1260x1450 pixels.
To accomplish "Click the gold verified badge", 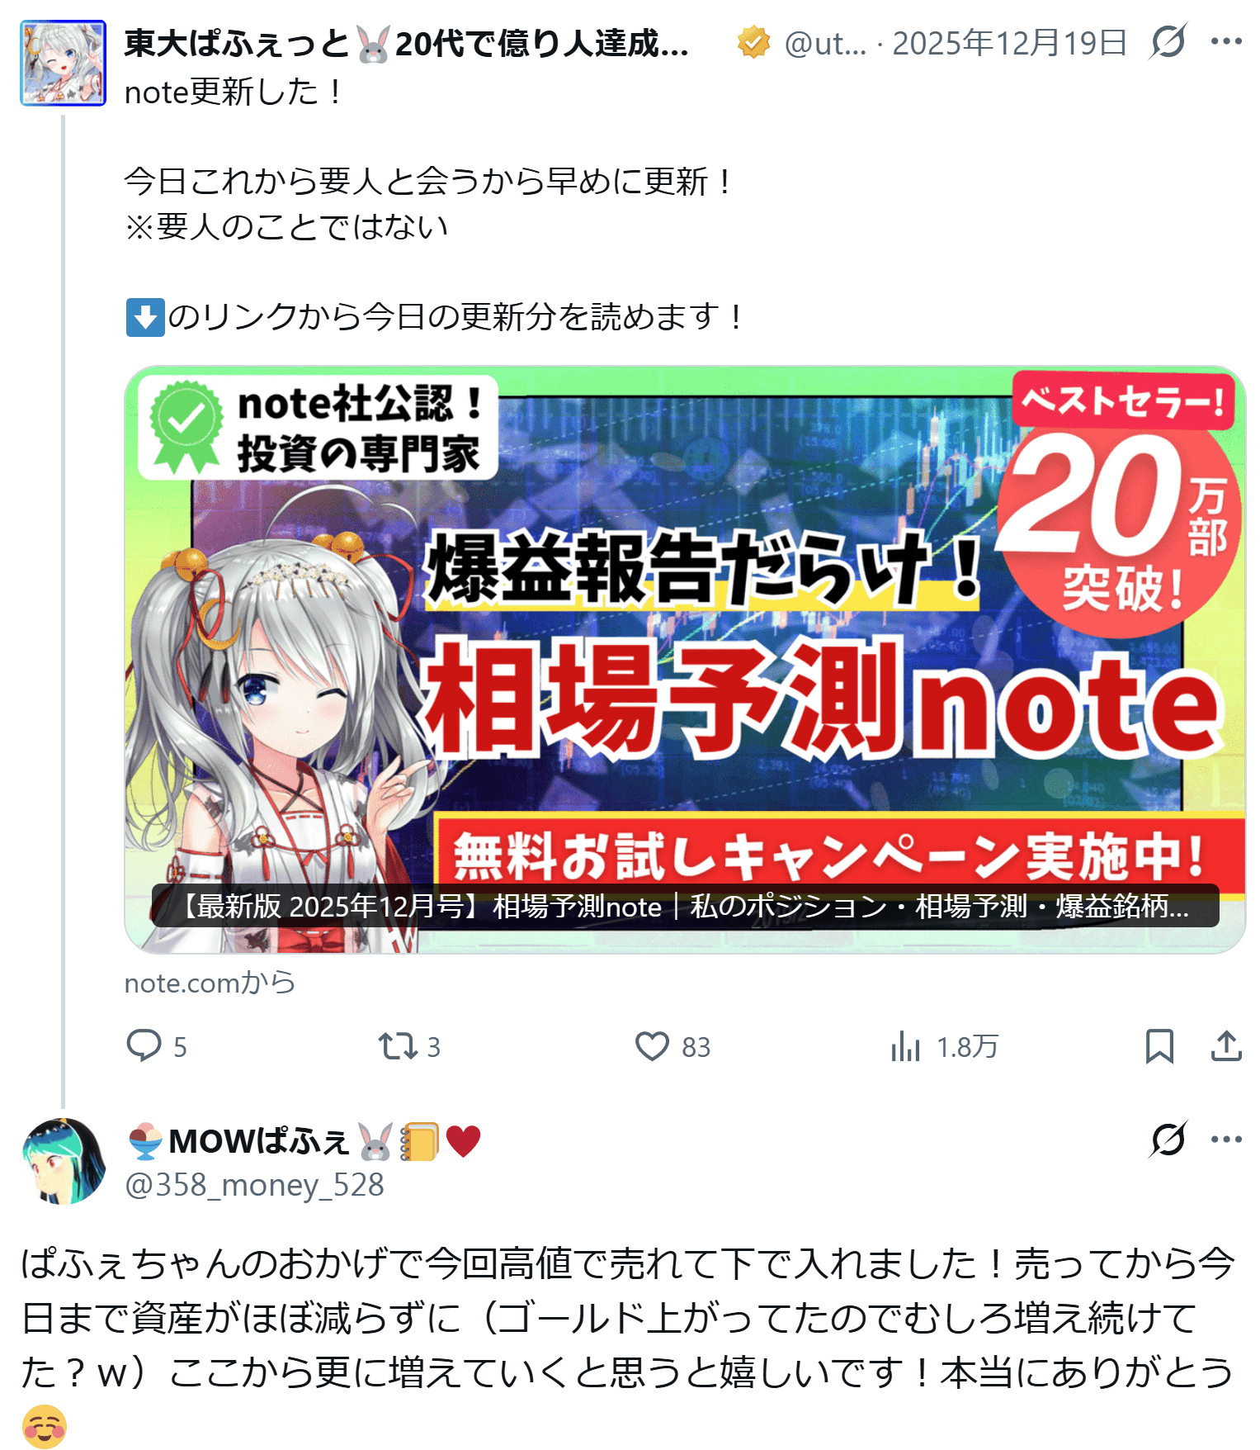I will click(x=753, y=43).
